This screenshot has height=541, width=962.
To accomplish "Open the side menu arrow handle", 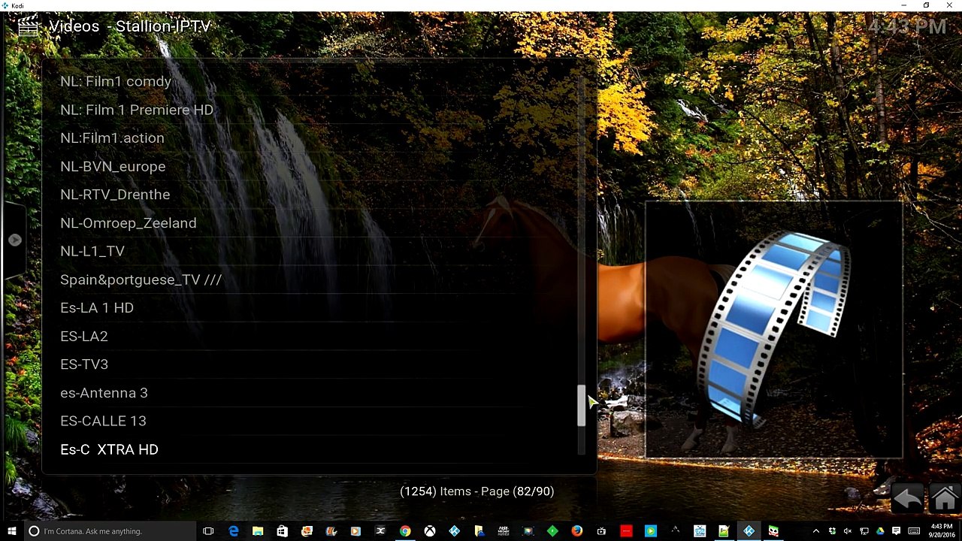I will click(14, 240).
